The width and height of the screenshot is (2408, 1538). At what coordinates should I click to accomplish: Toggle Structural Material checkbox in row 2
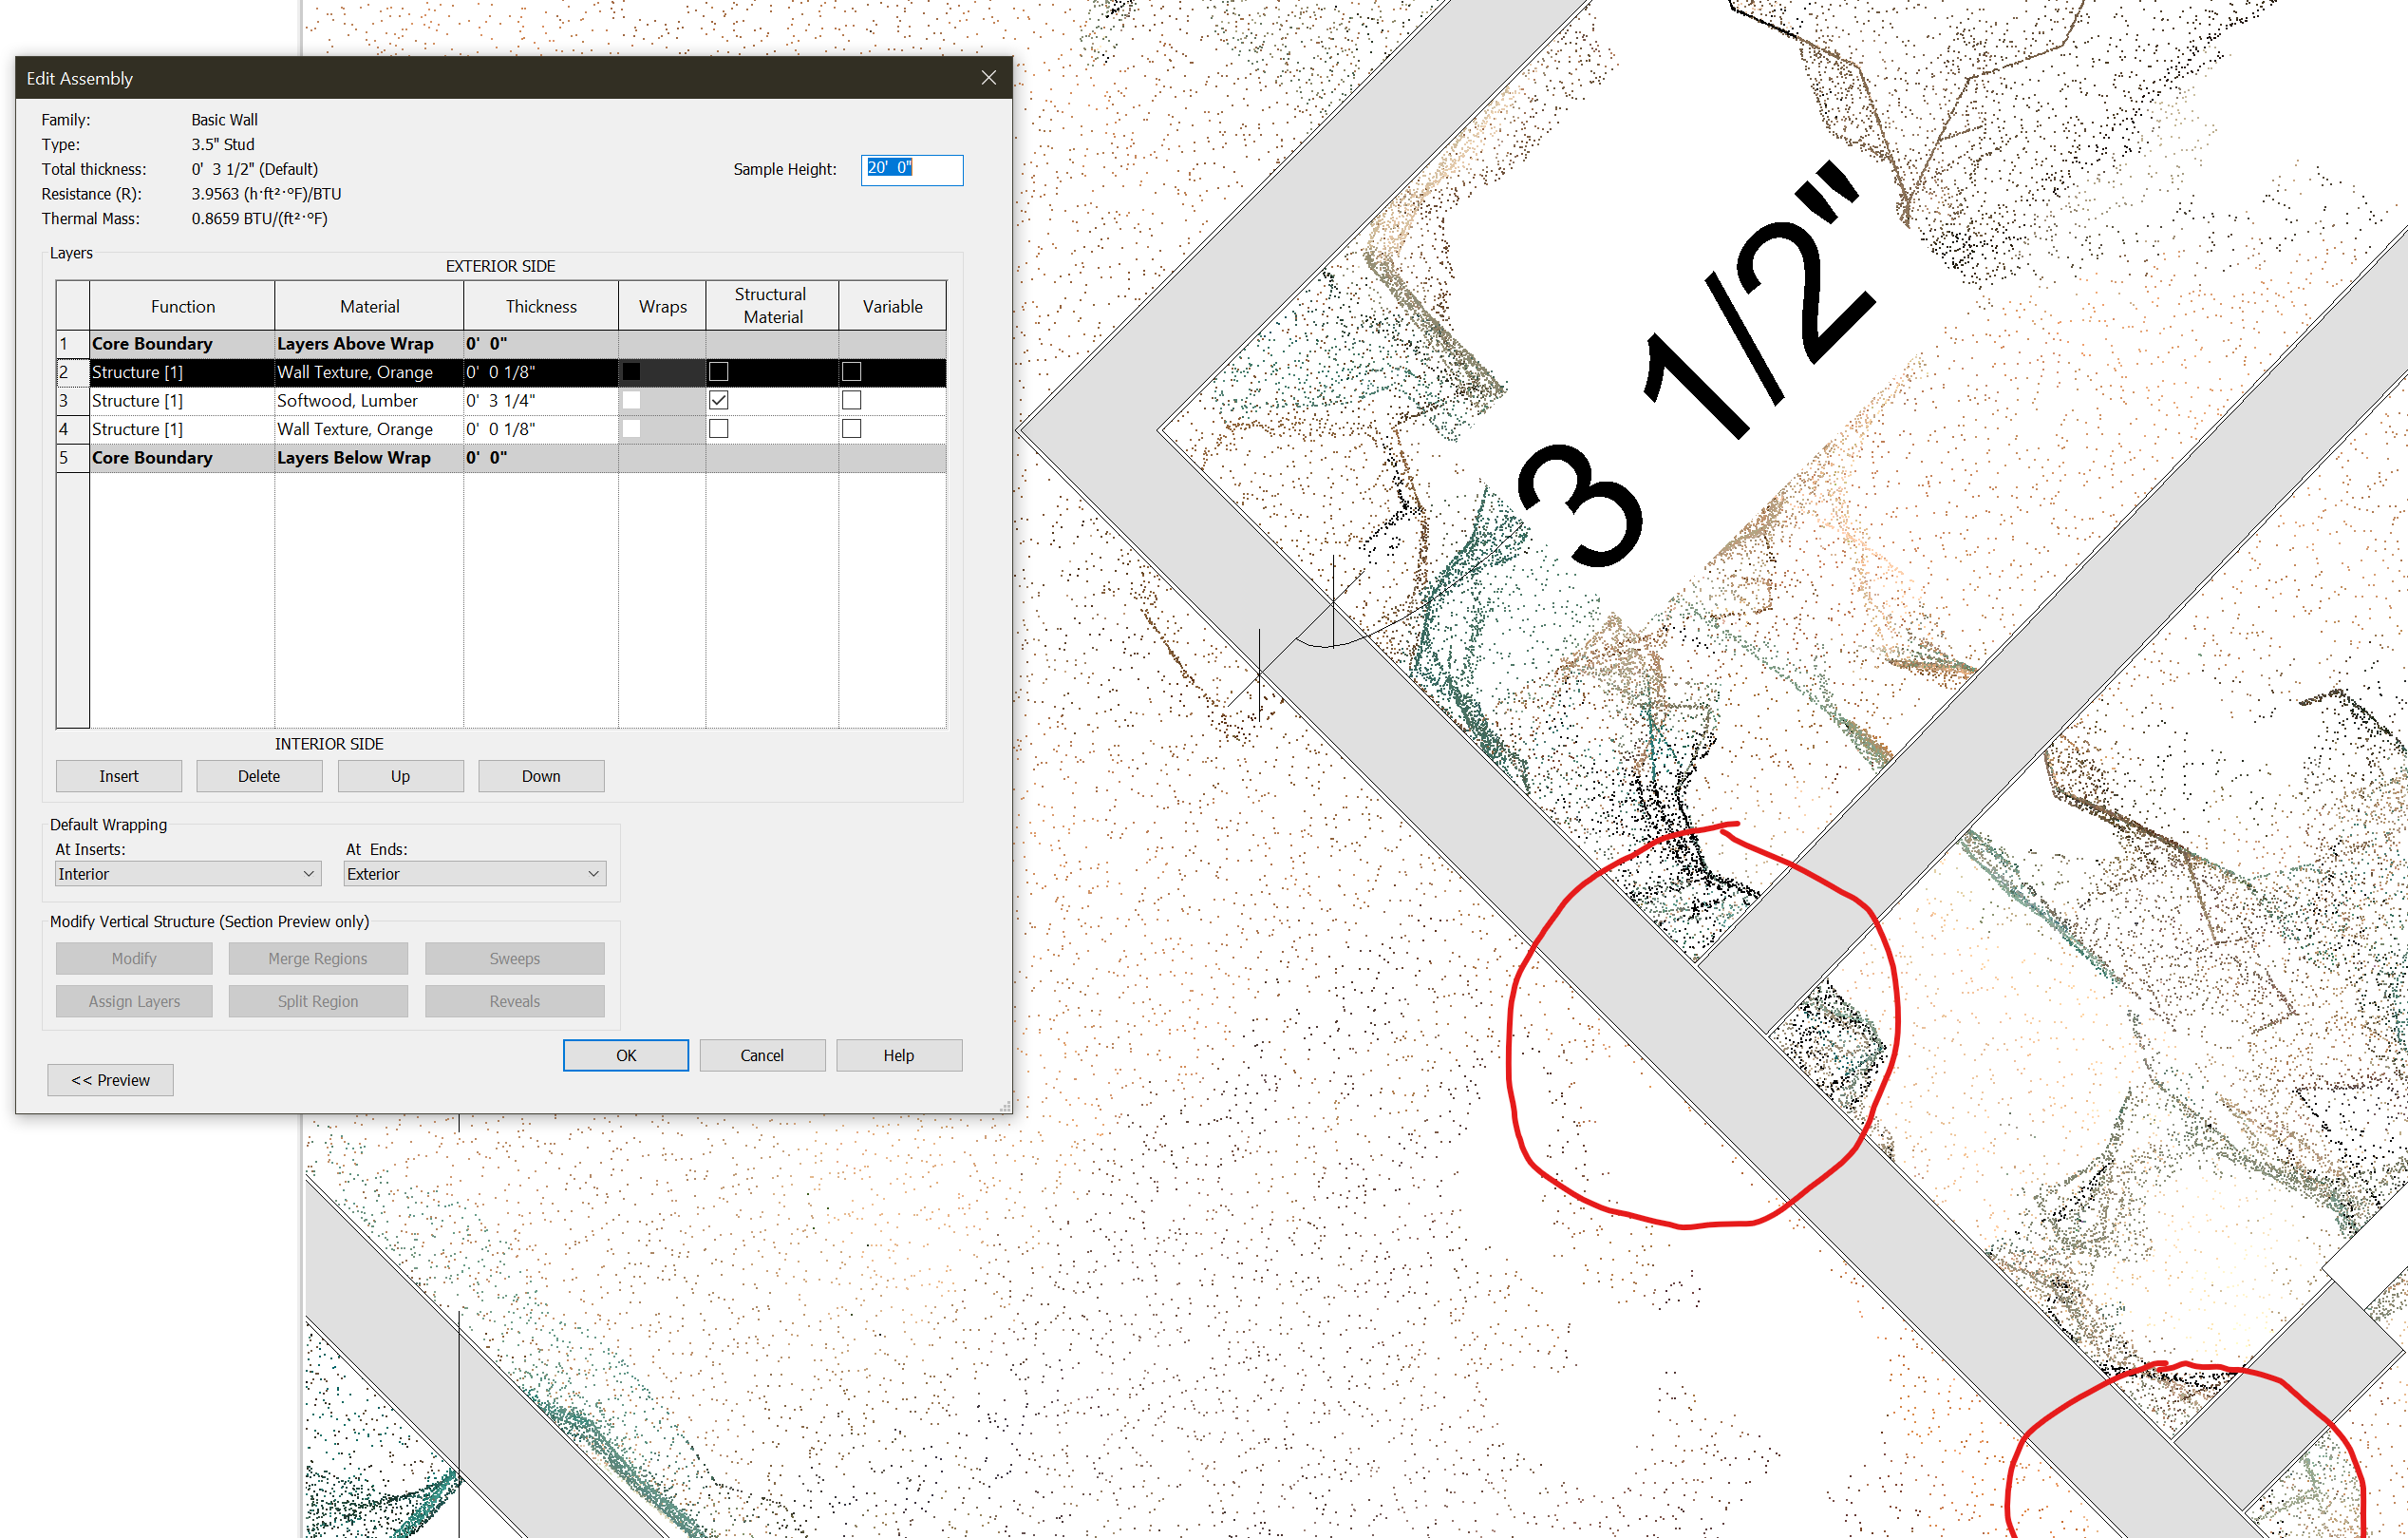coord(718,371)
